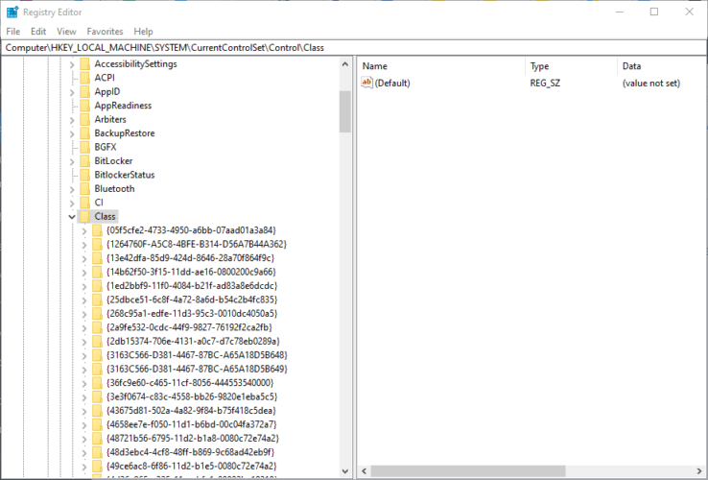The image size is (708, 480).
Task: Open the Edit menu
Action: (38, 31)
